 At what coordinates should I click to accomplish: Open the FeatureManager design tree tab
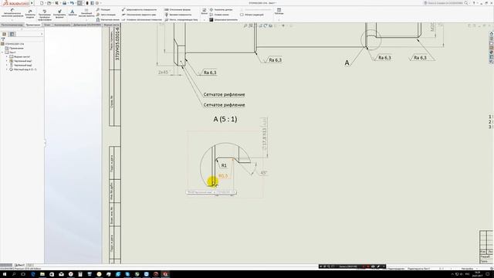click(x=4, y=34)
